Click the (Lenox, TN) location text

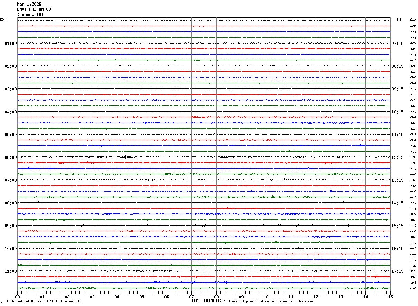coord(30,15)
